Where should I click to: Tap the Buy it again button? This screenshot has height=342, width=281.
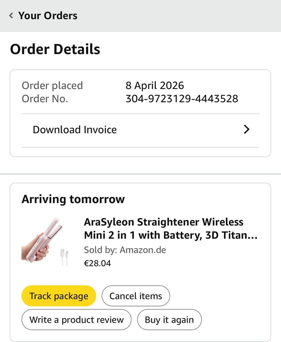(x=169, y=320)
